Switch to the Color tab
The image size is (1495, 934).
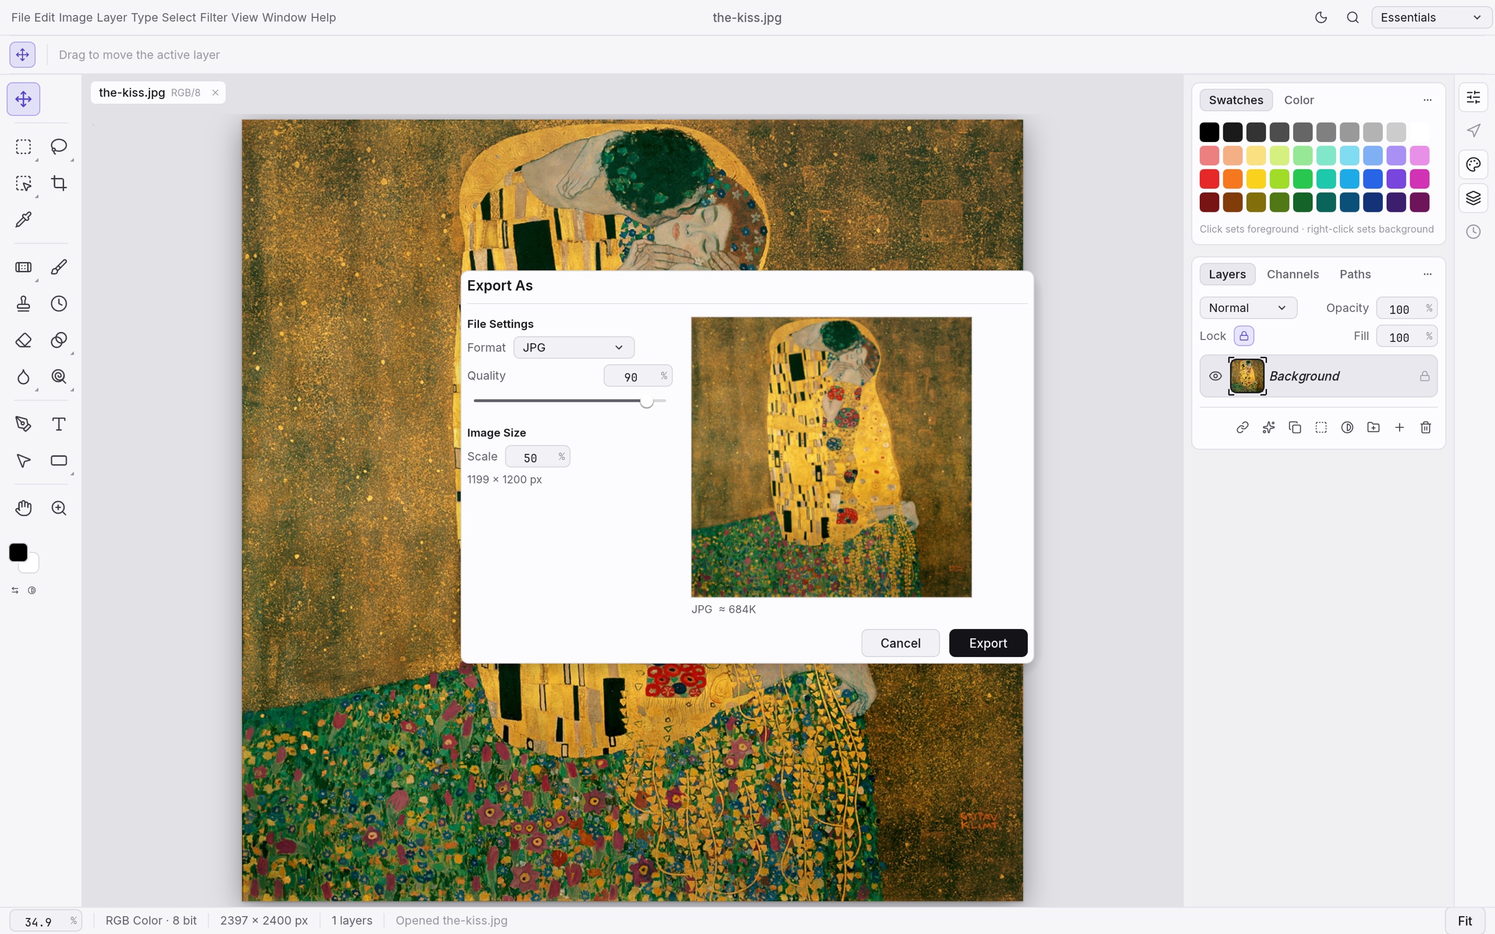(x=1299, y=100)
